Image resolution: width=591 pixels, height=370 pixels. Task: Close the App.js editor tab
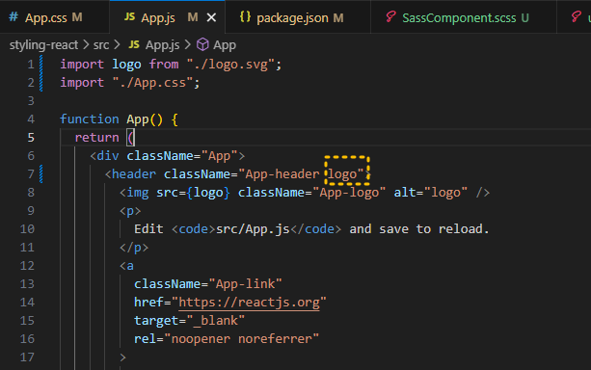[212, 17]
